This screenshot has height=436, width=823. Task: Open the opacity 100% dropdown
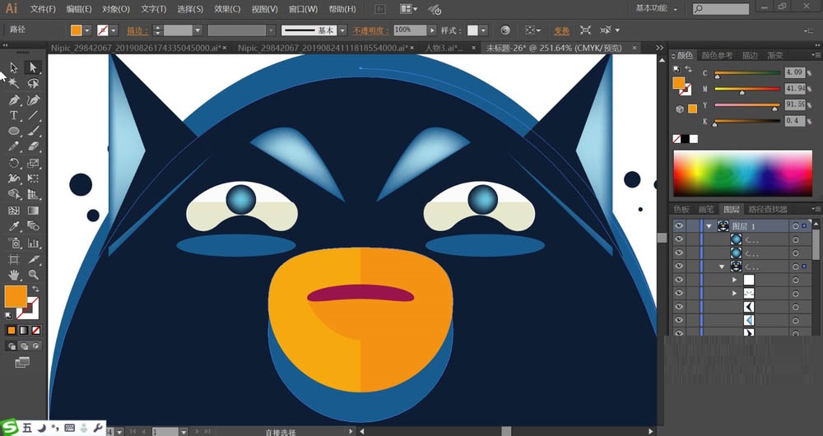[431, 30]
